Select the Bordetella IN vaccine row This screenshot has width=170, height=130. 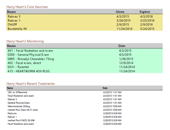point(84,29)
